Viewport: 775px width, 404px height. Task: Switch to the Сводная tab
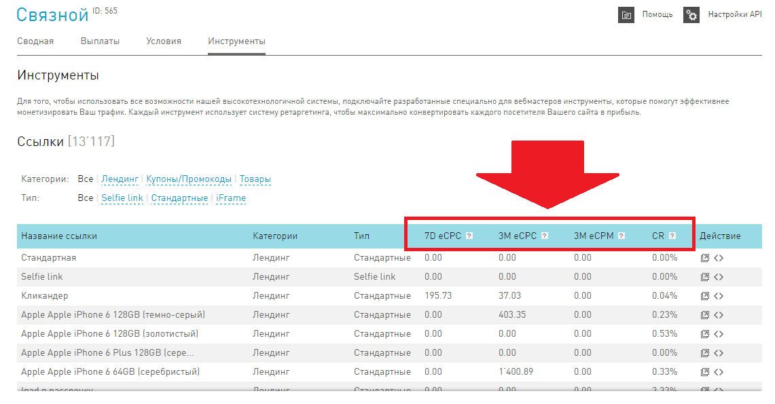pyautogui.click(x=35, y=41)
